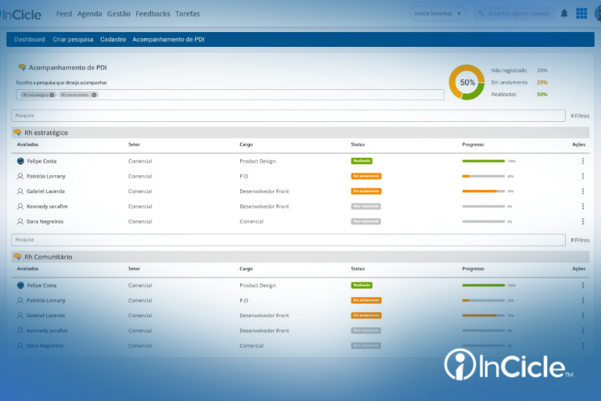This screenshot has height=401, width=601.
Task: Open actions menu for Felipe Costa in Rh estratégico
Action: [x=583, y=161]
